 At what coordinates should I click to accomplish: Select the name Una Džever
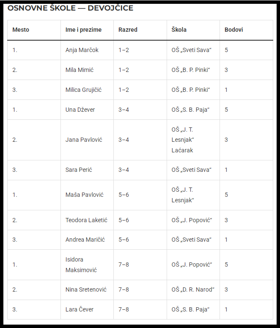click(x=80, y=110)
